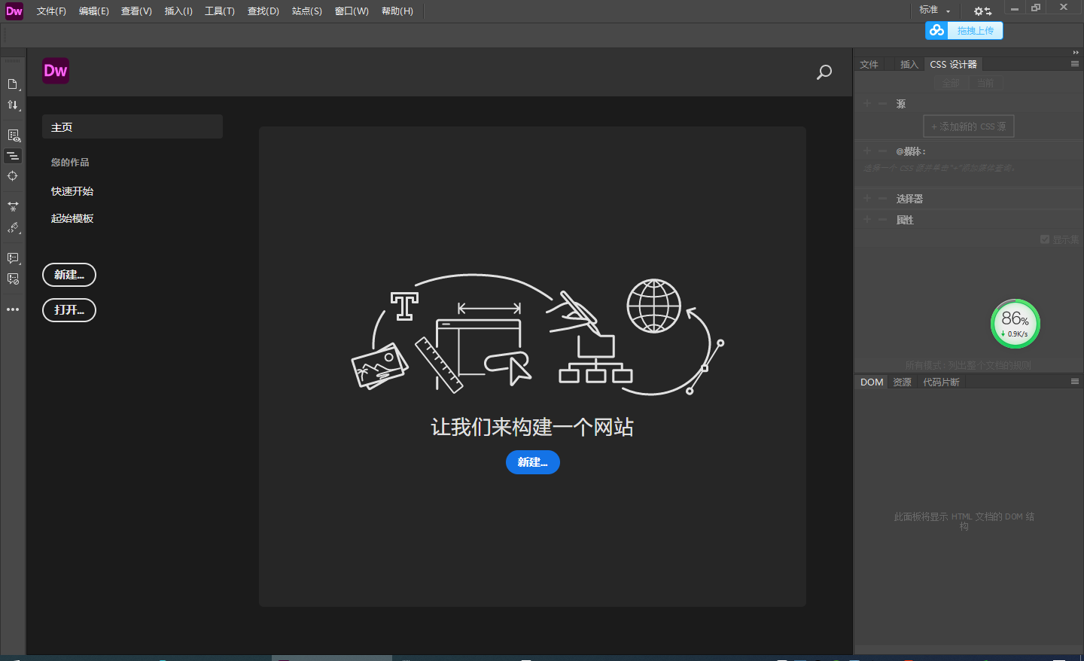Click the Format Source Code icon
This screenshot has width=1084, height=661.
[x=13, y=228]
